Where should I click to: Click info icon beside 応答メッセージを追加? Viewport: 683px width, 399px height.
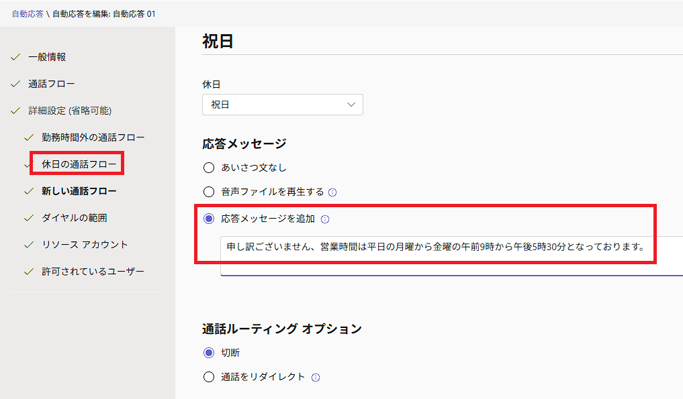click(x=325, y=219)
